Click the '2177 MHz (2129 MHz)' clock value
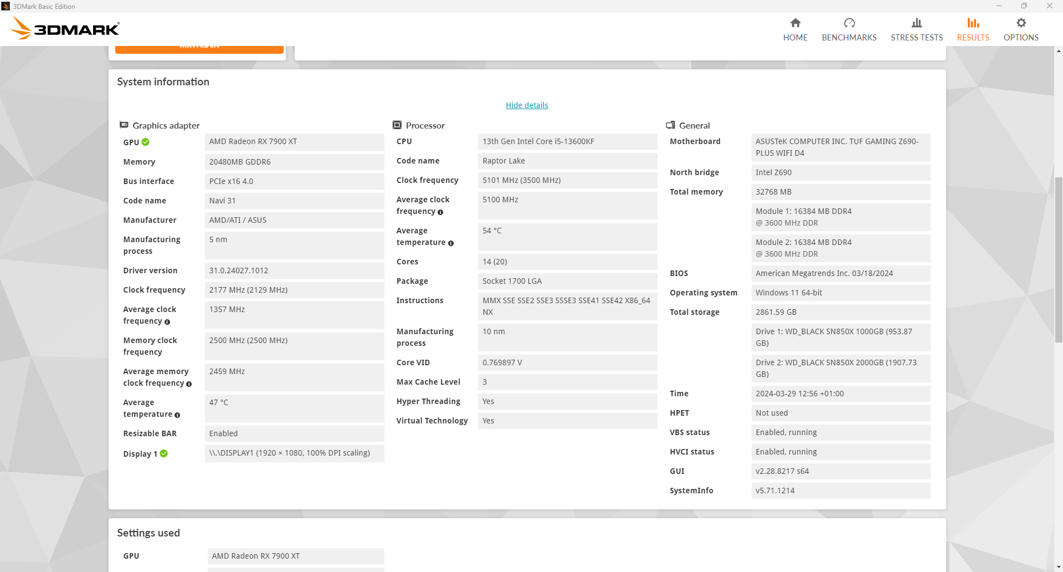The height and width of the screenshot is (572, 1063). click(294, 290)
